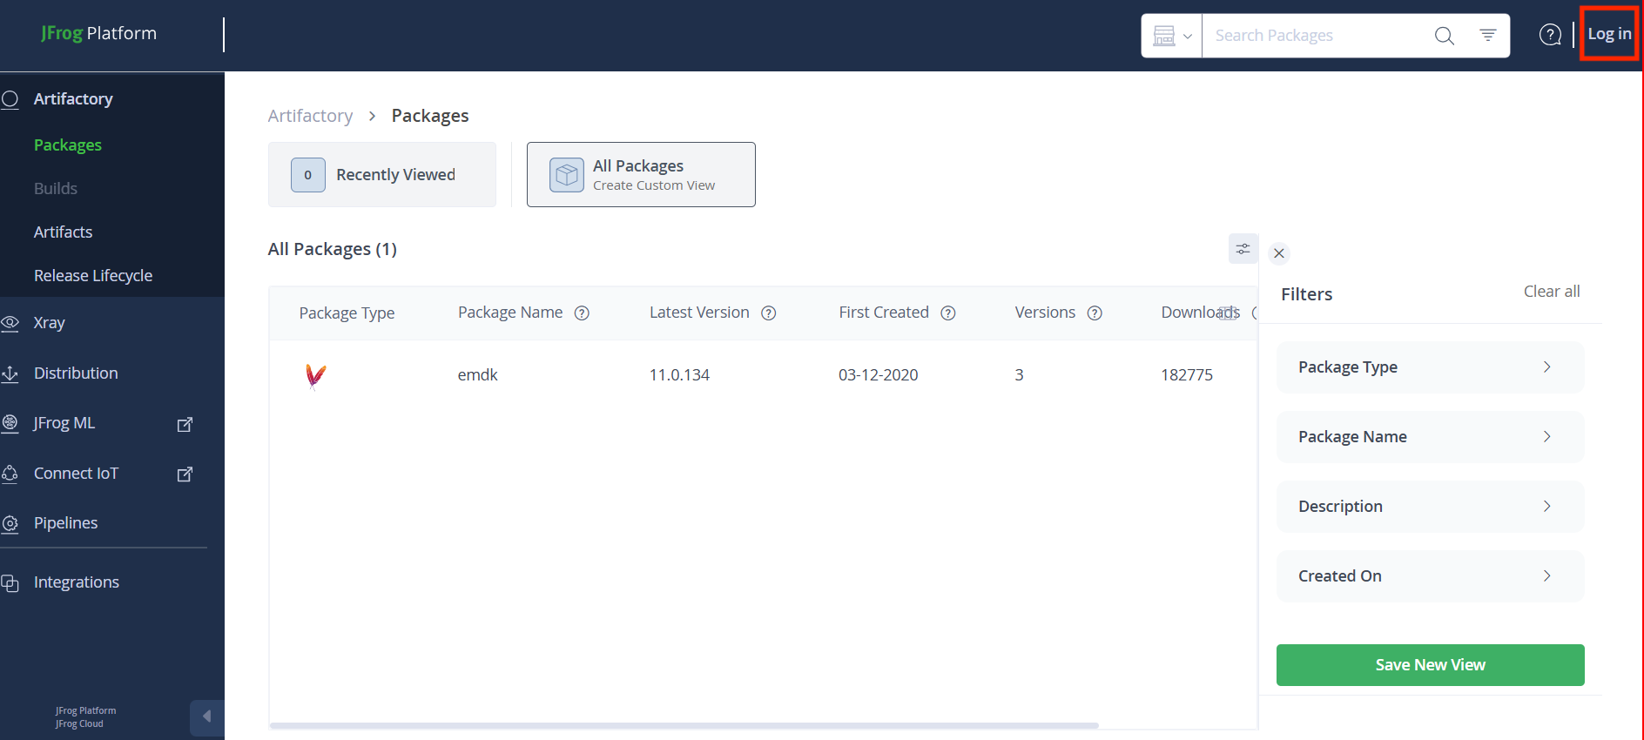The width and height of the screenshot is (1644, 740).
Task: Click the JFrog Platform logo
Action: (x=98, y=33)
